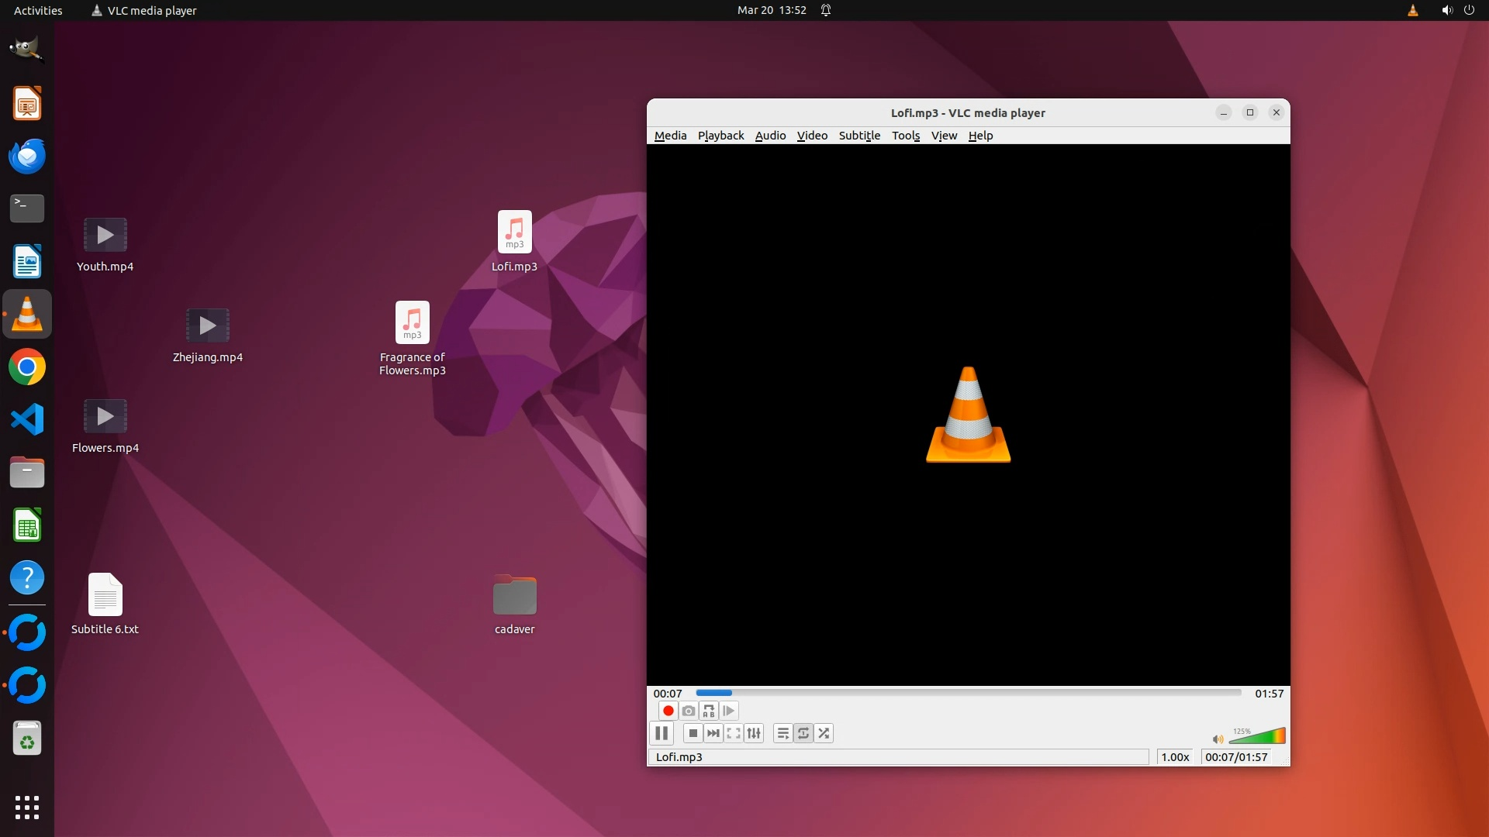Expand the Subtitle menu
The image size is (1489, 837).
[859, 136]
